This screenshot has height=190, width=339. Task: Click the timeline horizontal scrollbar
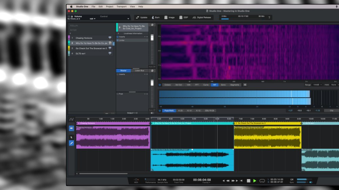(x=103, y=174)
